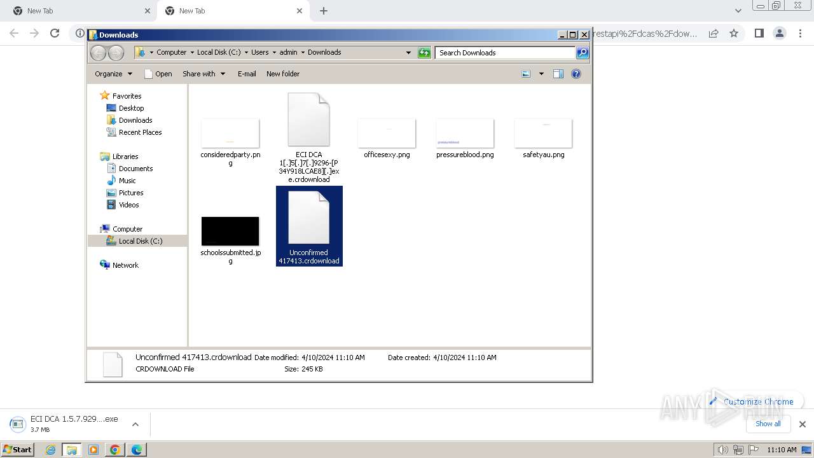Click the Back arrow in Explorer
The height and width of the screenshot is (458, 814).
pos(98,53)
